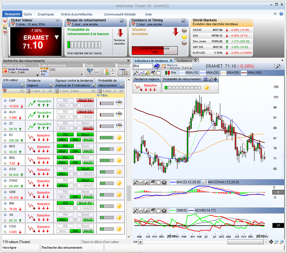Click swap arrows icon in Probabilité de retournement box

pyautogui.click(x=206, y=79)
